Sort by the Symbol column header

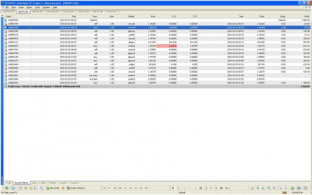tap(125, 16)
